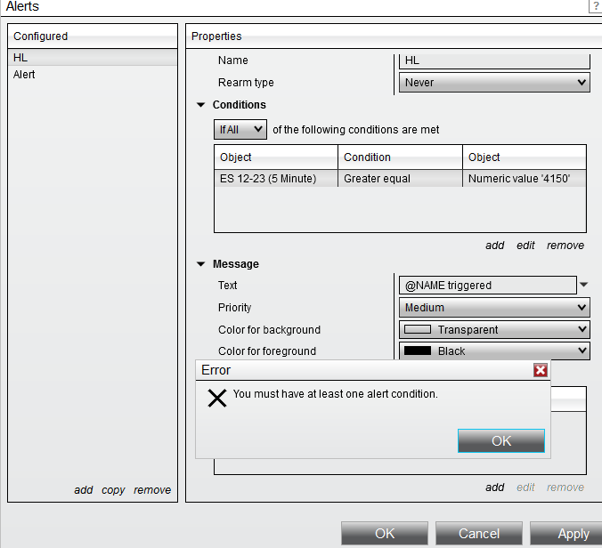
Task: Click remove under the Conditions table
Action: (x=565, y=245)
